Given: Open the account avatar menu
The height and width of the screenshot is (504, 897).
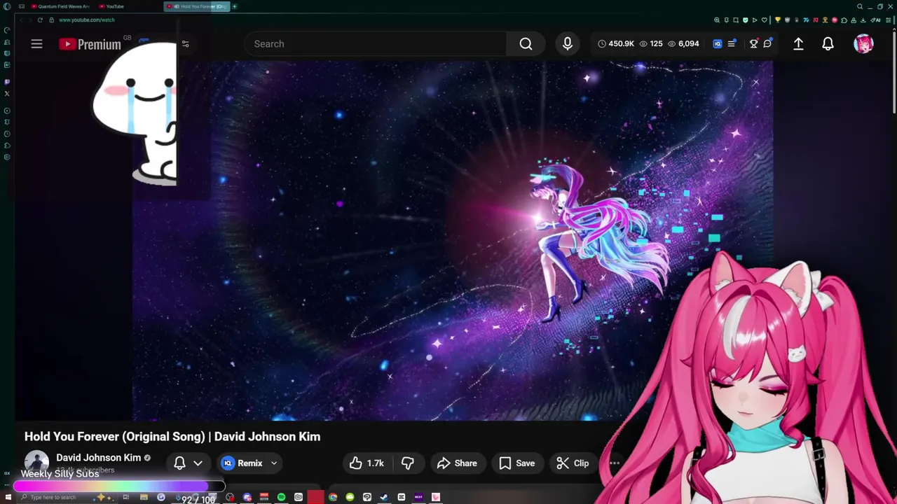Looking at the screenshot, I should click(863, 43).
